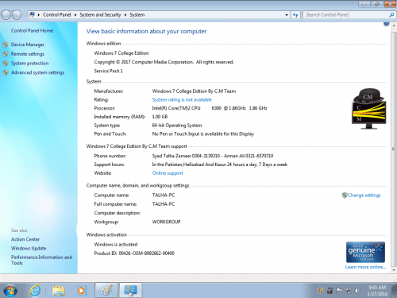
Task: Launch Windows Media Player from taskbar
Action: pos(82,291)
